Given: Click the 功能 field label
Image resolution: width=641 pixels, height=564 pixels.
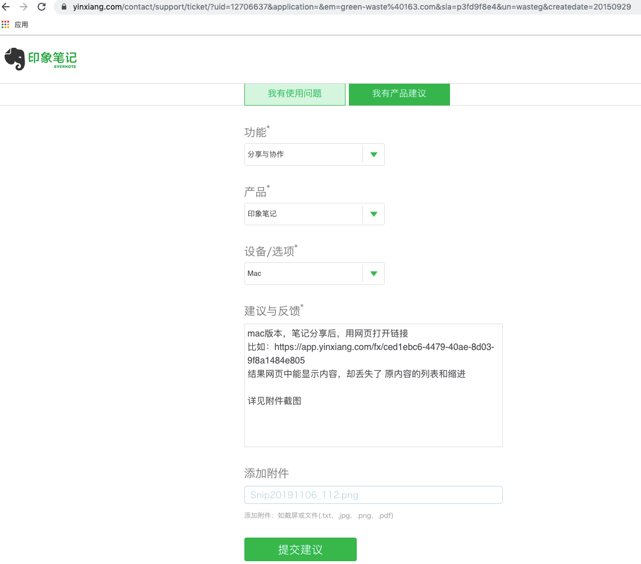Looking at the screenshot, I should [256, 132].
